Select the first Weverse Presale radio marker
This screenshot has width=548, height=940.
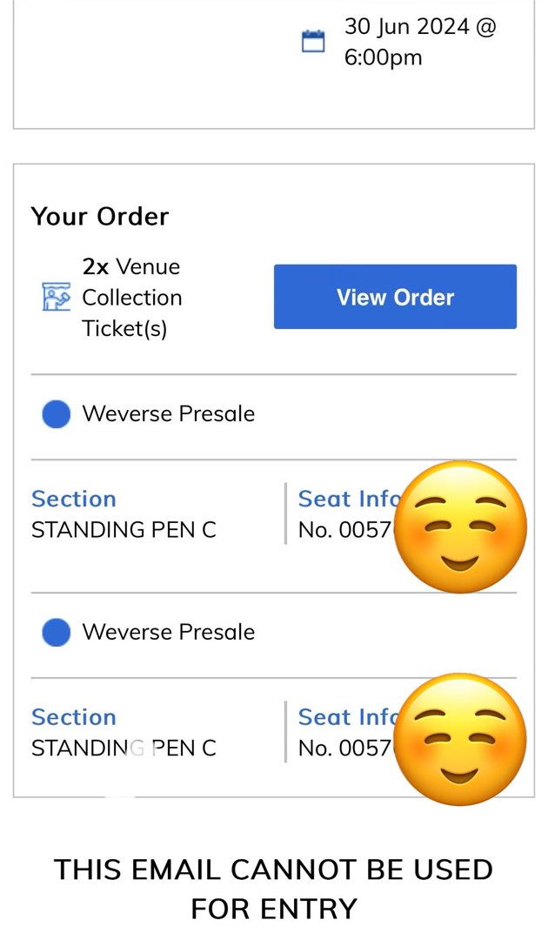[x=55, y=413]
